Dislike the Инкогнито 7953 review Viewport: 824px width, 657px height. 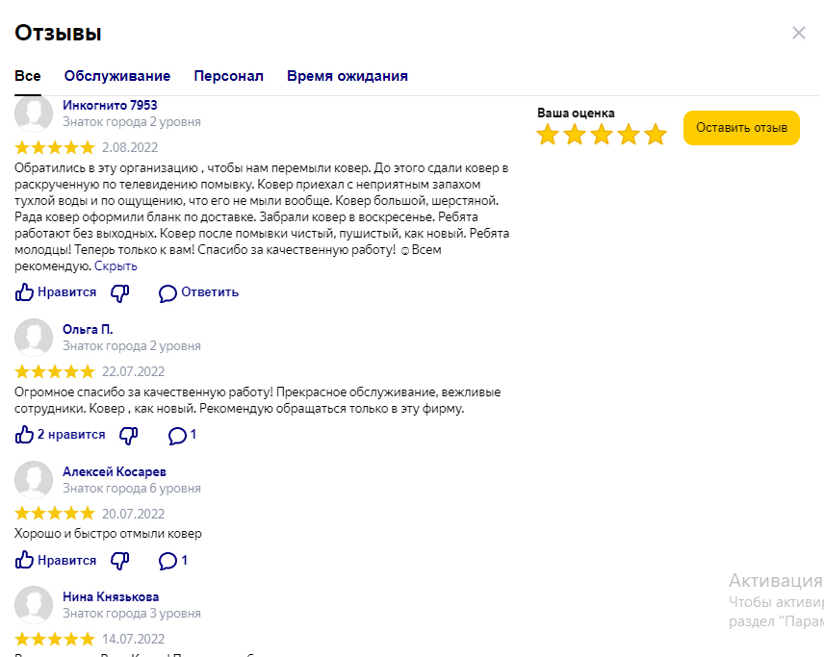[x=119, y=293]
